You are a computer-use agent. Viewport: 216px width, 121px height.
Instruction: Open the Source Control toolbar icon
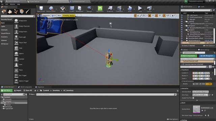click(x=51, y=8)
